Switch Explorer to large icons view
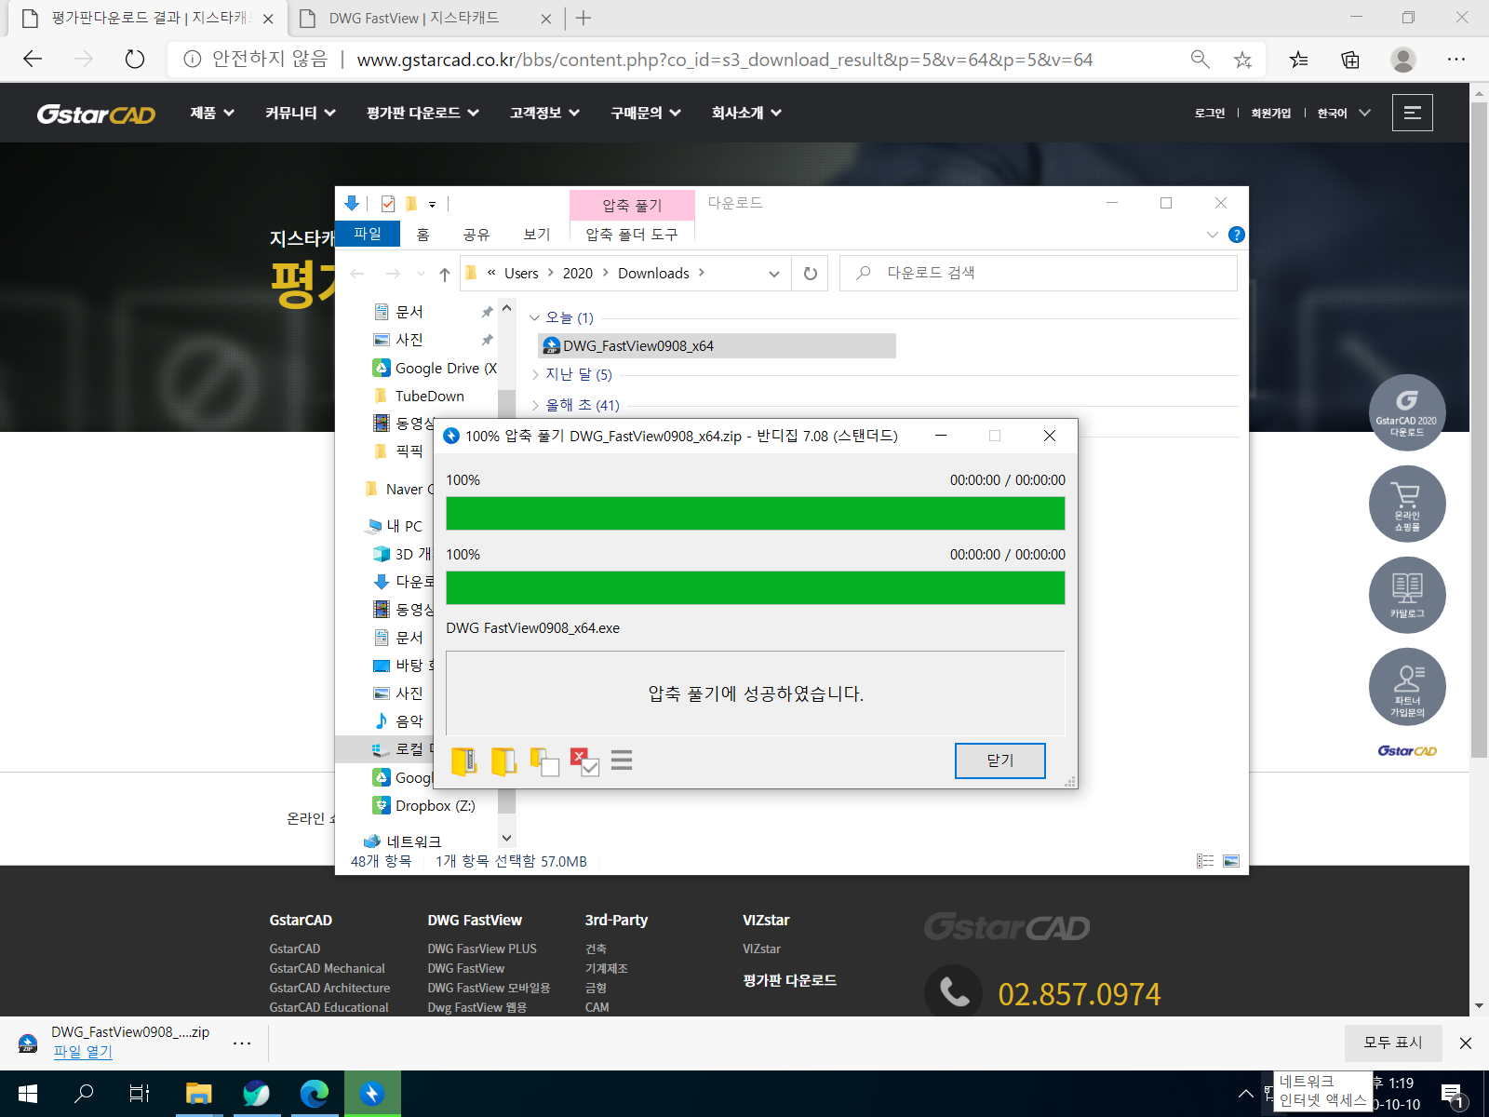 [1231, 861]
